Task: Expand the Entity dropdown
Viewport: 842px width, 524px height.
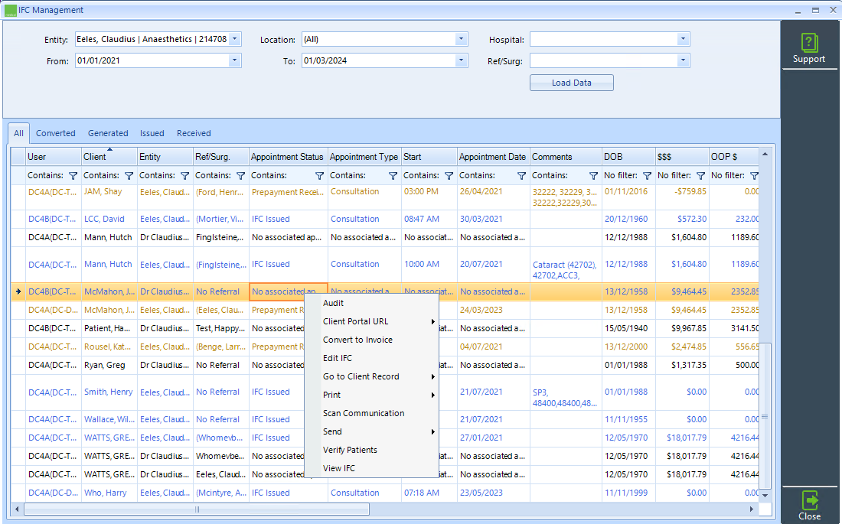Action: pyautogui.click(x=235, y=39)
